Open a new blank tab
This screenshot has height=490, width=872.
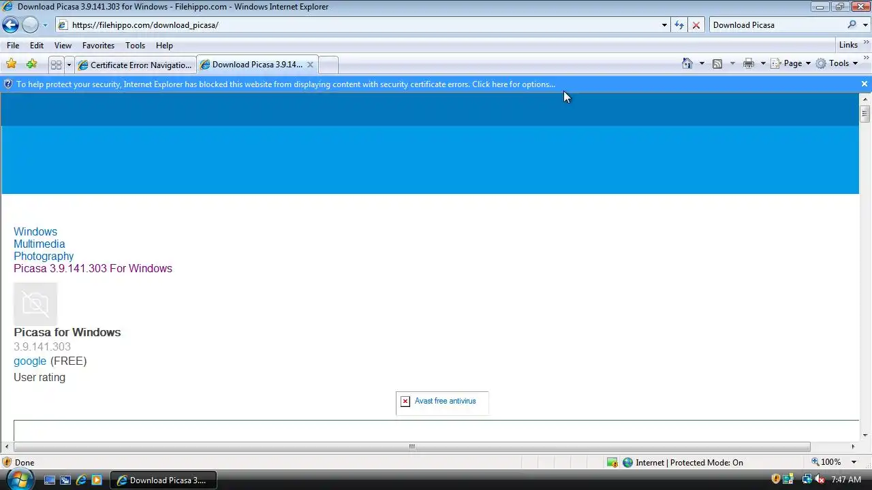tap(328, 65)
